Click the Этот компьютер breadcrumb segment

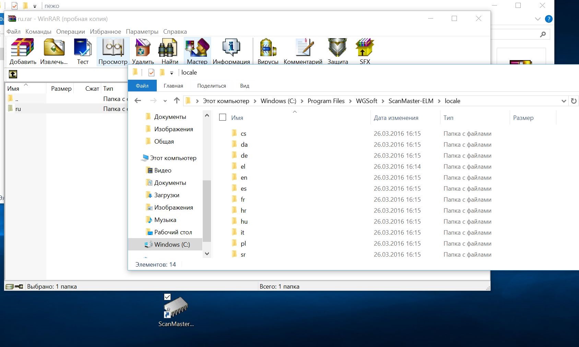(226, 101)
